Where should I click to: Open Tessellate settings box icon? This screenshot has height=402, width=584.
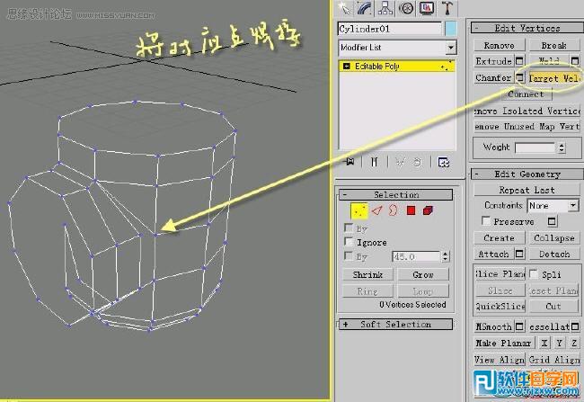pyautogui.click(x=575, y=326)
